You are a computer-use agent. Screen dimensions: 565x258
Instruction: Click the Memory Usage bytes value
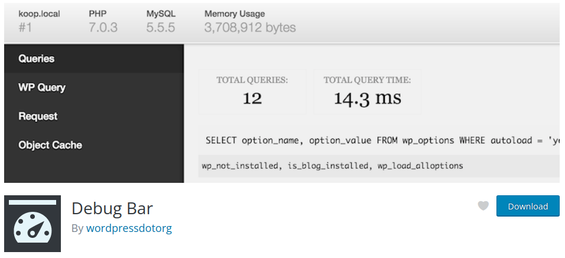click(250, 27)
